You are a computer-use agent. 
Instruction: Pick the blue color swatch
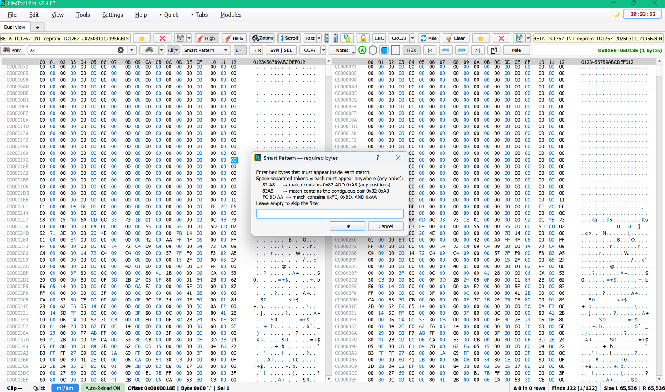(x=384, y=50)
